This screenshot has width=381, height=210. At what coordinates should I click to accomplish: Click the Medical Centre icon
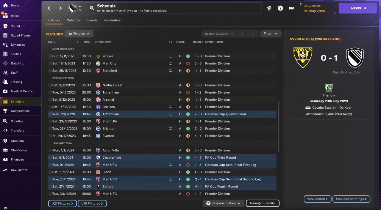(x=5, y=91)
